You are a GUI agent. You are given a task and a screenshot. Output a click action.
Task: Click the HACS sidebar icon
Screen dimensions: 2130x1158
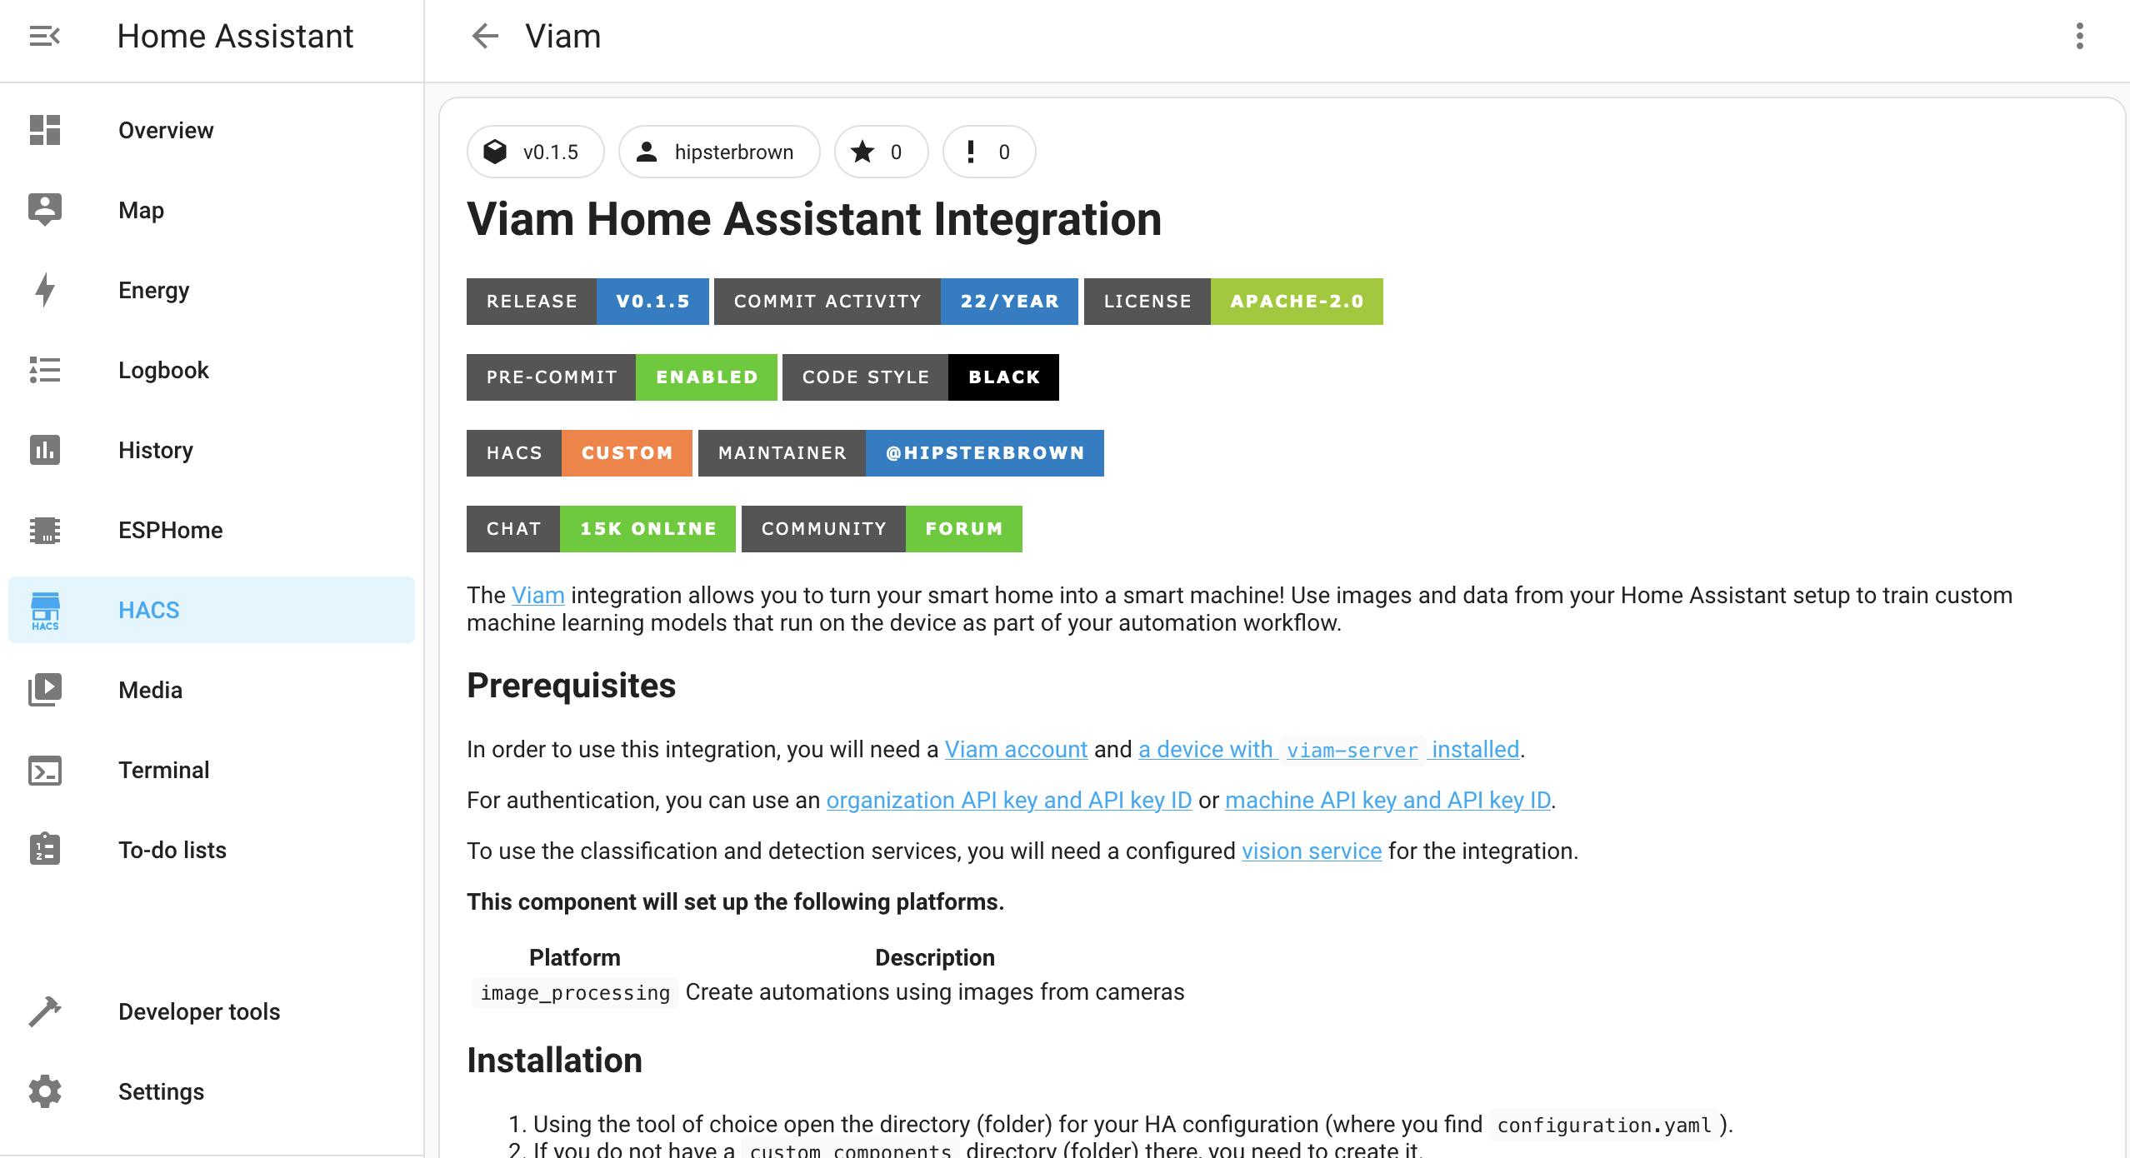[46, 609]
